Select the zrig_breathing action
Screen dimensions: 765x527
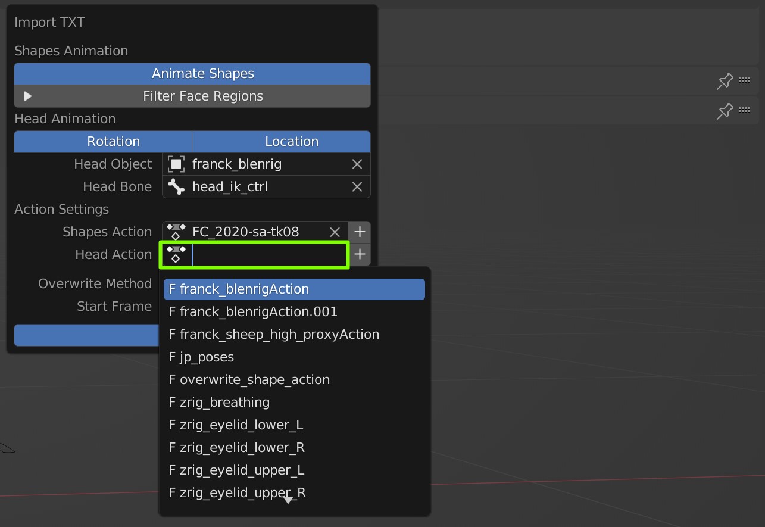coord(294,403)
